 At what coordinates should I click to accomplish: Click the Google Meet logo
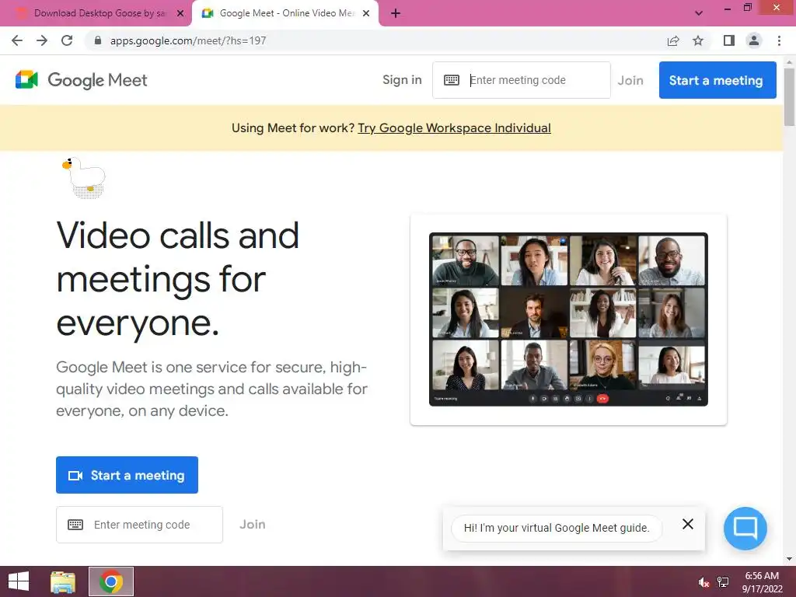81,80
